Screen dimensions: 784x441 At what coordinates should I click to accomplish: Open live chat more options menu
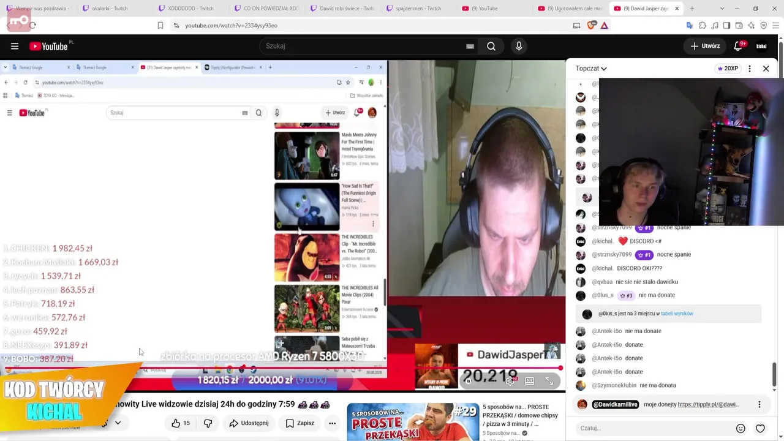click(x=750, y=69)
